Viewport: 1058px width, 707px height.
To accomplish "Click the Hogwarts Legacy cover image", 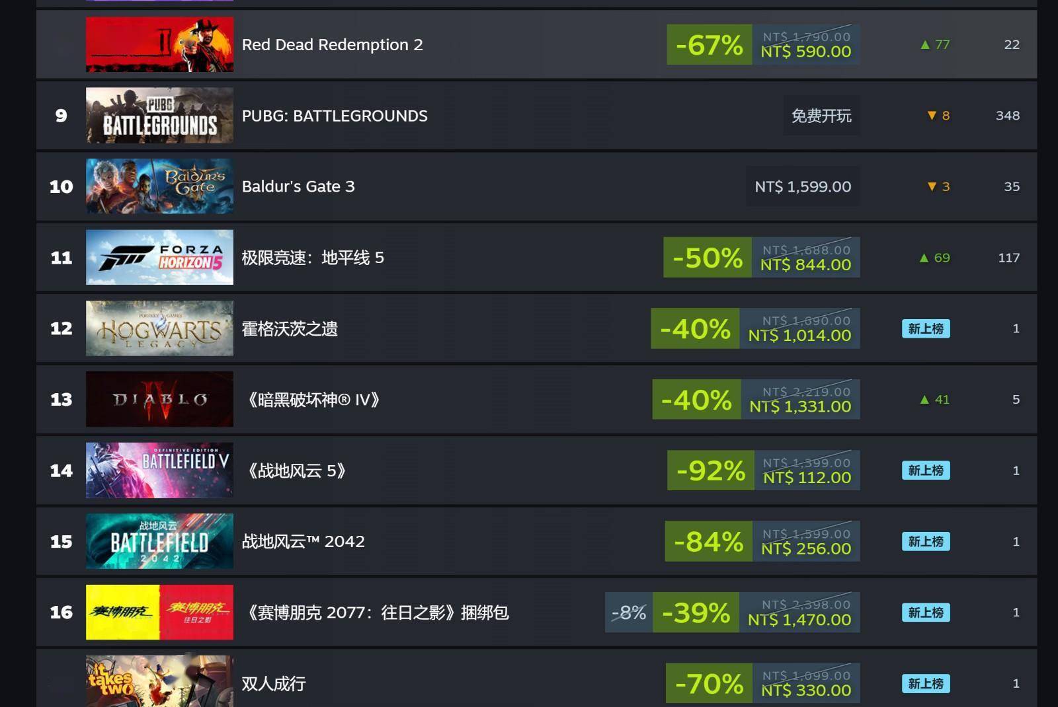I will 159,328.
